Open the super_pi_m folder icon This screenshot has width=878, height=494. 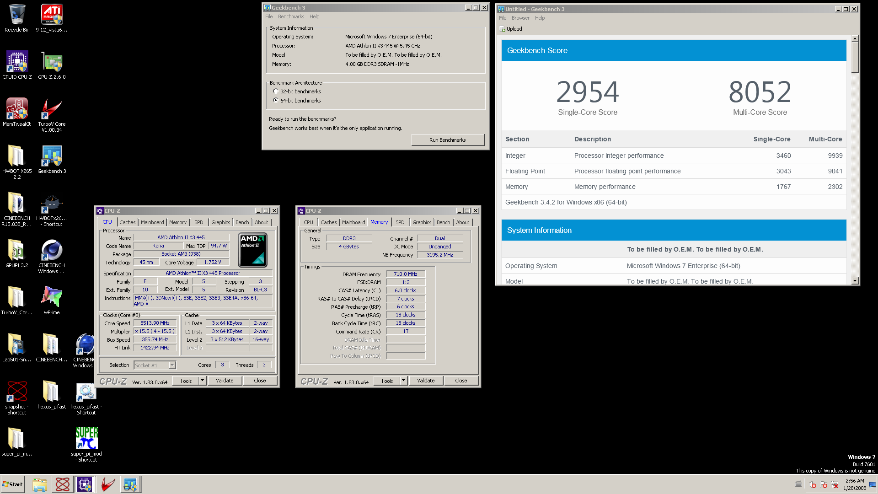coord(17,441)
